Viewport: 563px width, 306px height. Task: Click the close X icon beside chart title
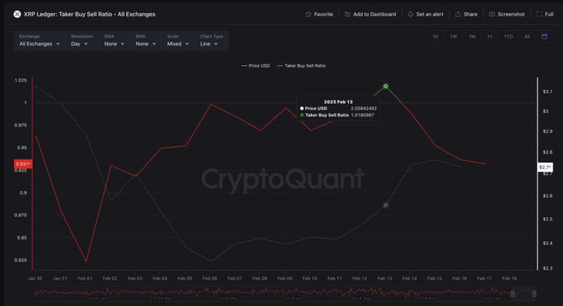click(x=17, y=14)
